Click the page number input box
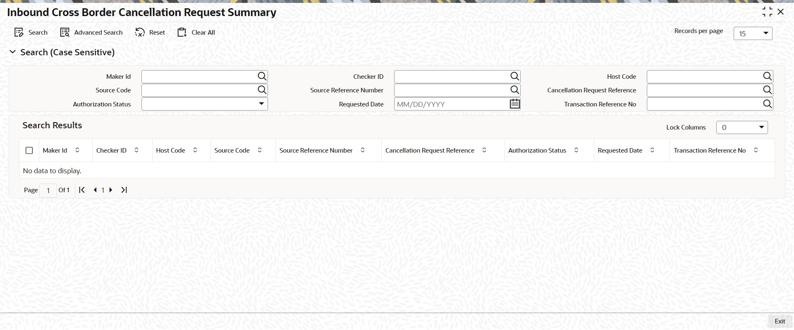This screenshot has height=330, width=794. click(48, 190)
